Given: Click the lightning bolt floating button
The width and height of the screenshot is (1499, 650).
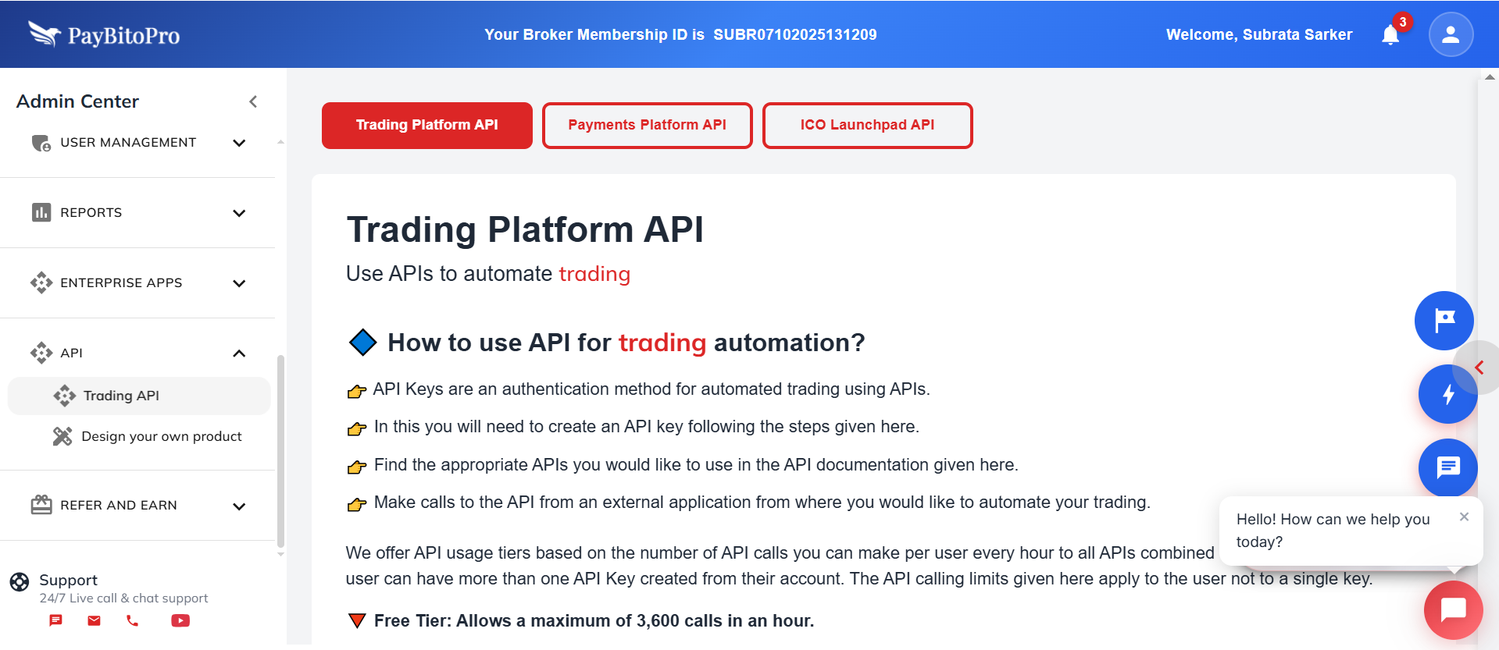Looking at the screenshot, I should pos(1447,394).
